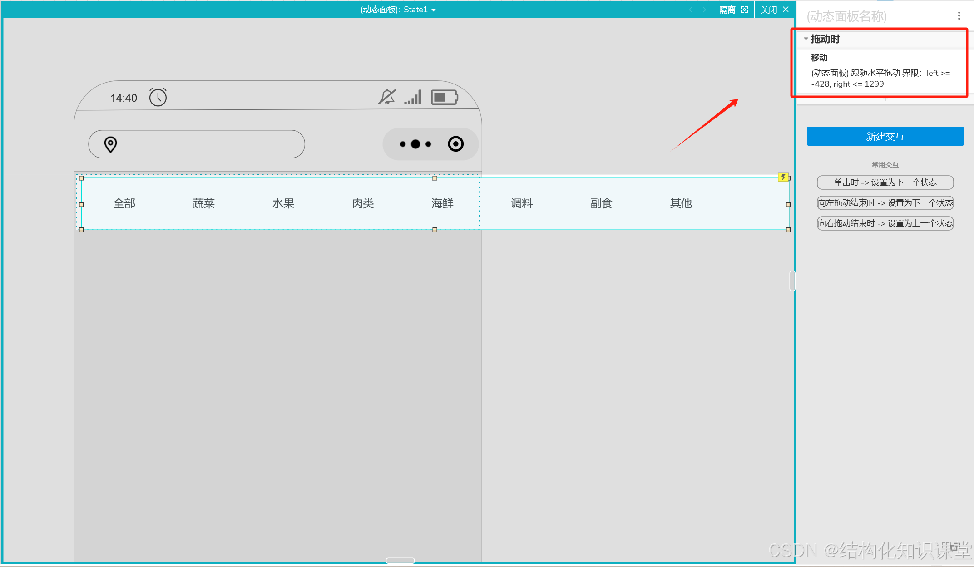Open the three-dot more options menu
The height and width of the screenshot is (567, 974).
[959, 16]
